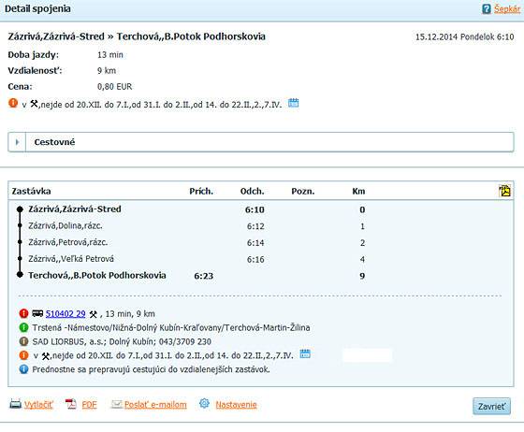Expand the Cestovné section arrow
The height and width of the screenshot is (432, 524).
click(x=17, y=142)
